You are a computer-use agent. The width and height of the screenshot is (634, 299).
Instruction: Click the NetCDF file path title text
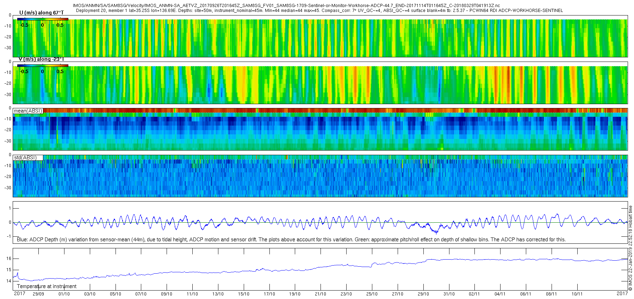click(286, 6)
